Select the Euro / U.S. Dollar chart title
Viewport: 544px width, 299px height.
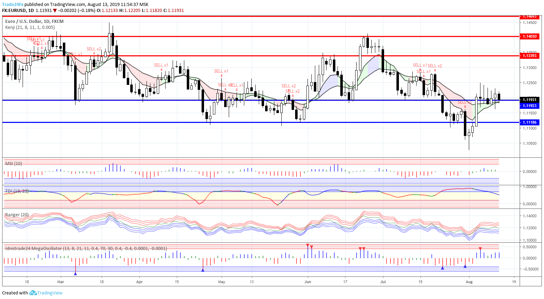tap(34, 21)
